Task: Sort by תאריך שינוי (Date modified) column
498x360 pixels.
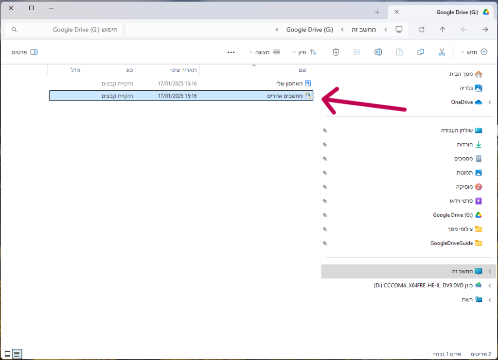Action: pos(168,70)
